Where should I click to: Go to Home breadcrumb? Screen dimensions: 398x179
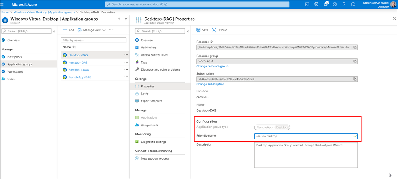[x=4, y=12]
